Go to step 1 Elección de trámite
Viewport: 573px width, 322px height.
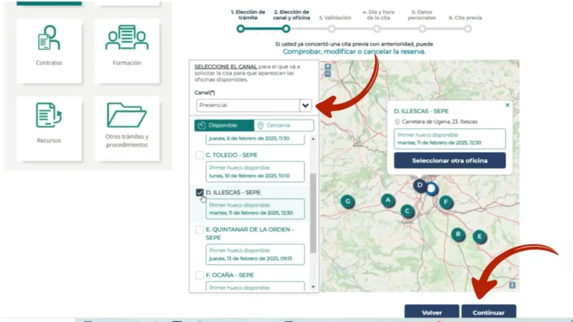click(x=240, y=28)
